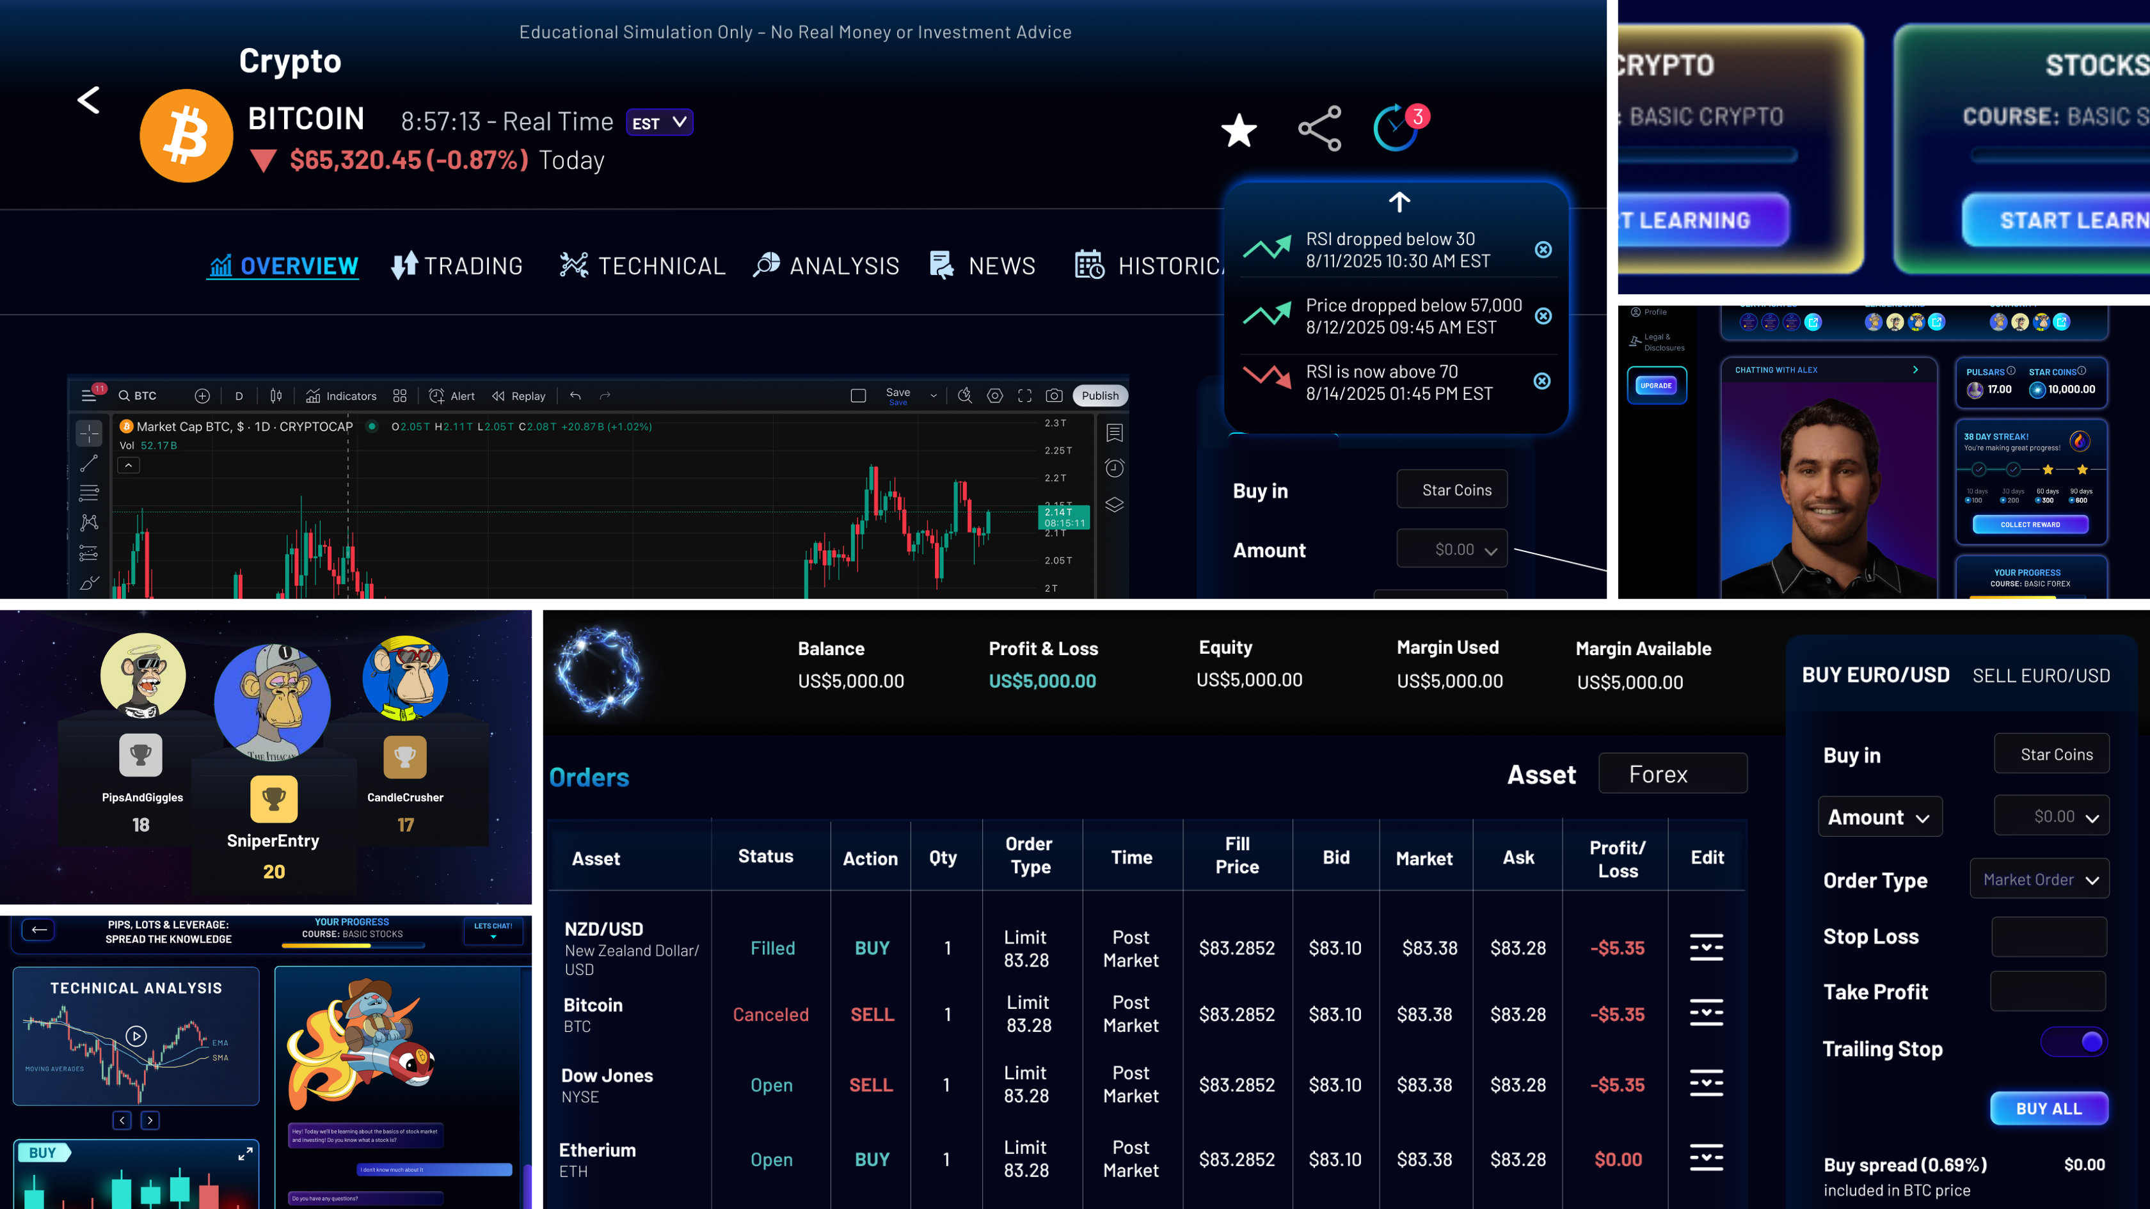Collapse alerts panel with up arrow

(x=1399, y=201)
